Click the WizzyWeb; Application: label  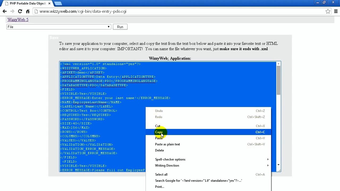click(170, 58)
